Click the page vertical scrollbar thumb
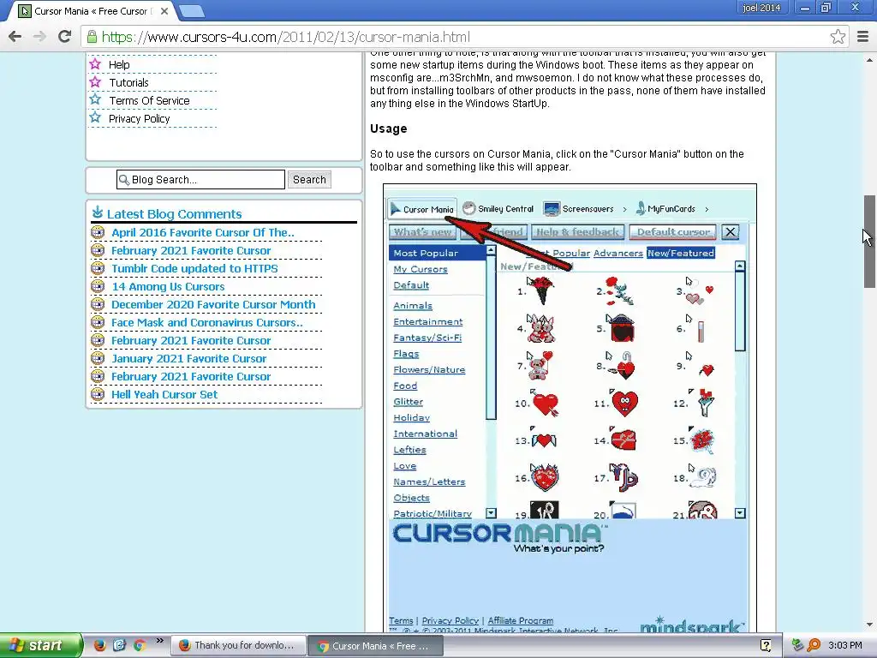Screen dimensions: 877x658 pyautogui.click(x=870, y=241)
